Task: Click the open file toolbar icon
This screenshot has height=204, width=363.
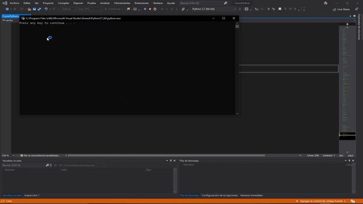Action: (29, 9)
